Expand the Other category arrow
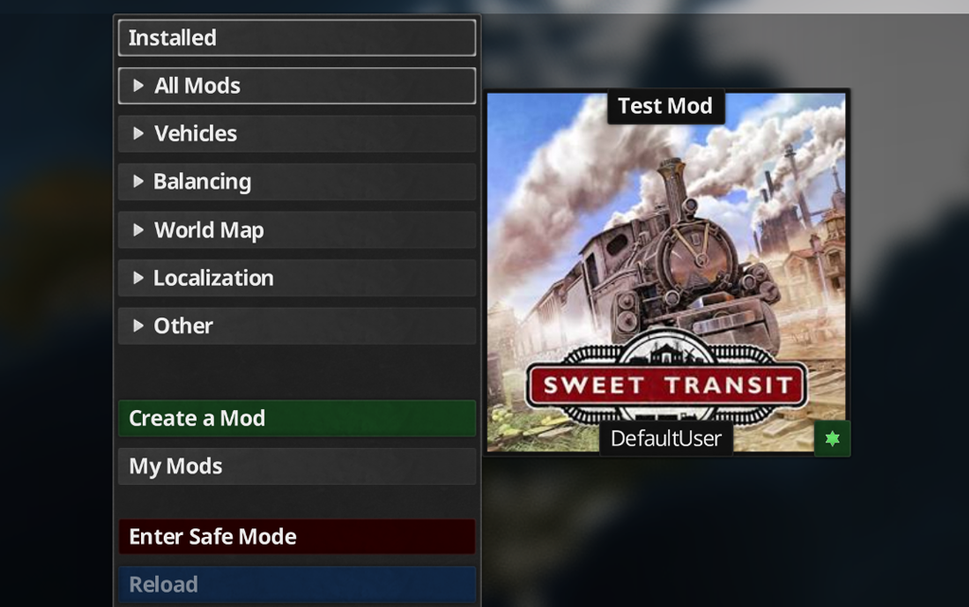 pyautogui.click(x=138, y=326)
